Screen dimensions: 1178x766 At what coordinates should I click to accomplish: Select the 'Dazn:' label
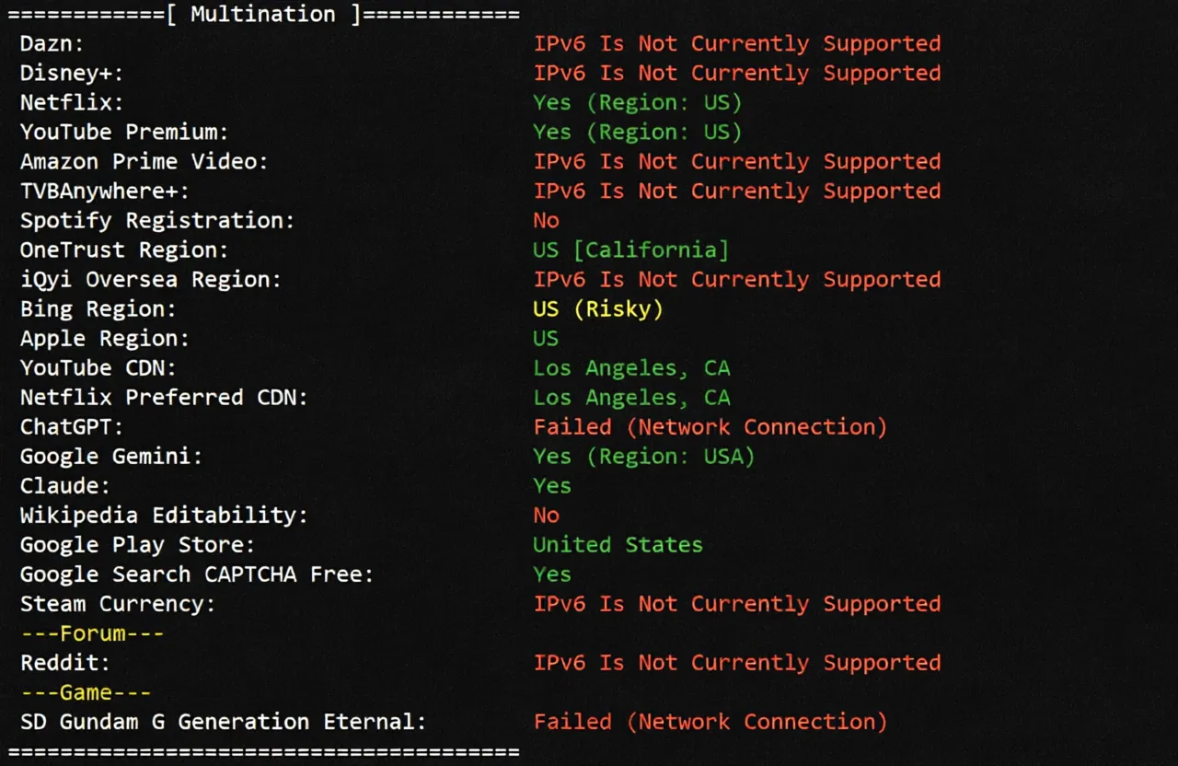(52, 43)
